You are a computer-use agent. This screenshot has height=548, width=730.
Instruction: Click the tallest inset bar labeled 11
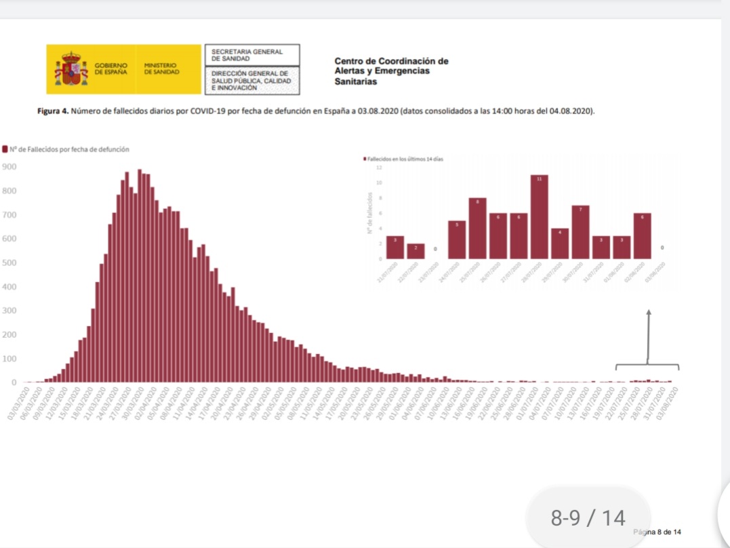pos(540,216)
